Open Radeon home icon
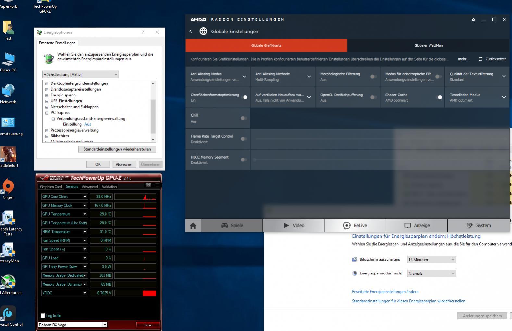This screenshot has width=512, height=331. tap(193, 225)
